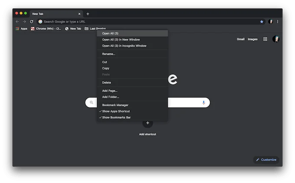This screenshot has width=295, height=183.
Task: Select Delete from the context menu
Action: click(132, 82)
